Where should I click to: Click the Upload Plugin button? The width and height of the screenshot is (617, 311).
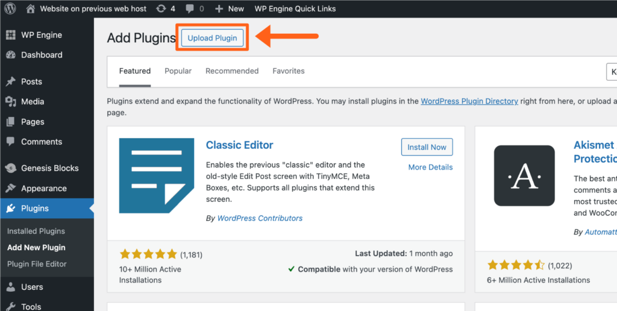(212, 38)
